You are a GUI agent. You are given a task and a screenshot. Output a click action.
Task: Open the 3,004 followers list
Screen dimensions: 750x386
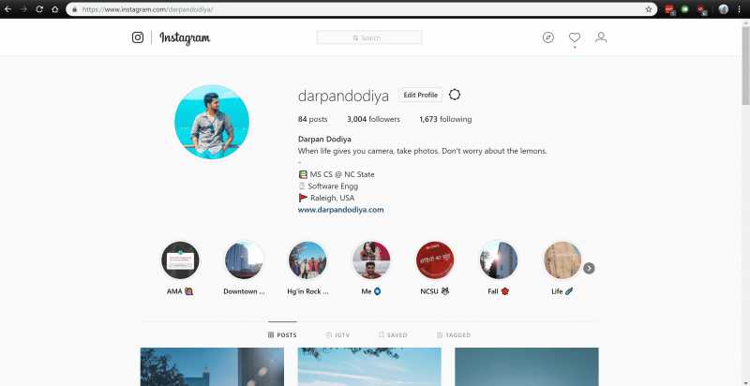(x=373, y=119)
